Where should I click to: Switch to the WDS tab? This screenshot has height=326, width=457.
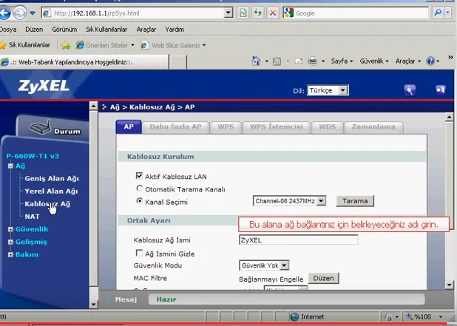(x=327, y=127)
